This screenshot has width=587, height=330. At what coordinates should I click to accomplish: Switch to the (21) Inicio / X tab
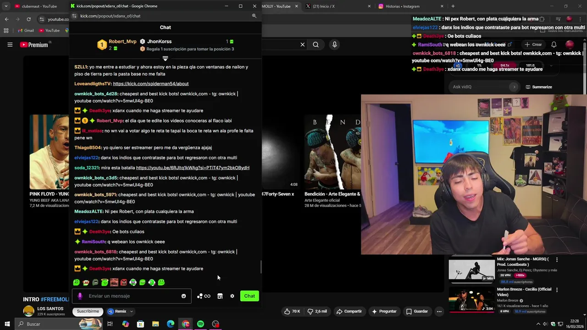pyautogui.click(x=338, y=6)
